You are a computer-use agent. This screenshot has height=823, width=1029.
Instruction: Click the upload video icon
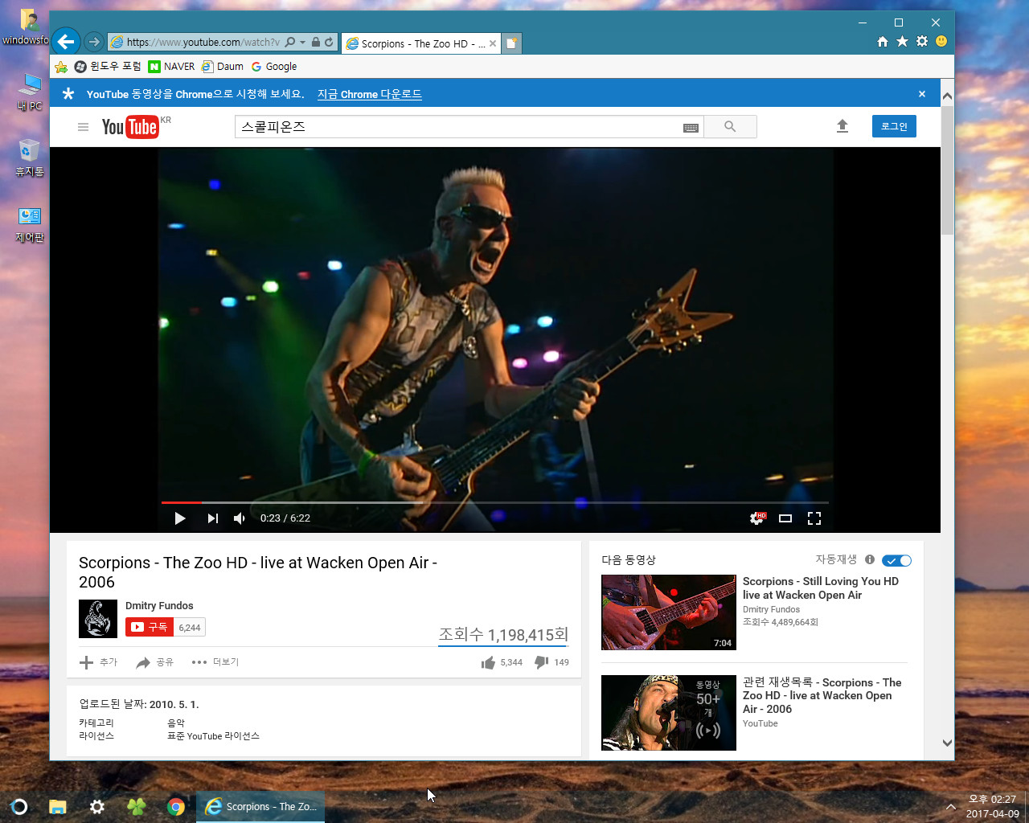coord(842,126)
